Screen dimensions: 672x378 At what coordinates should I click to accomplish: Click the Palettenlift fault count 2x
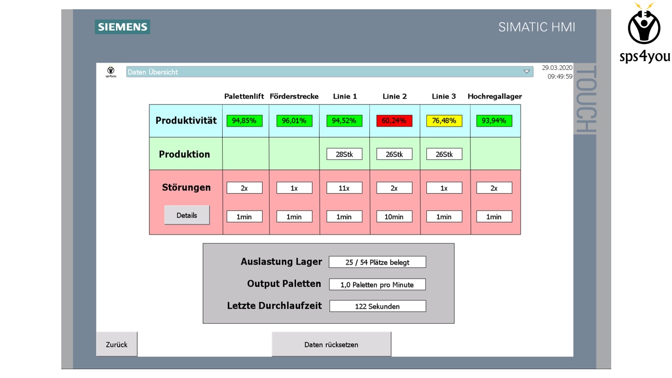coord(245,188)
